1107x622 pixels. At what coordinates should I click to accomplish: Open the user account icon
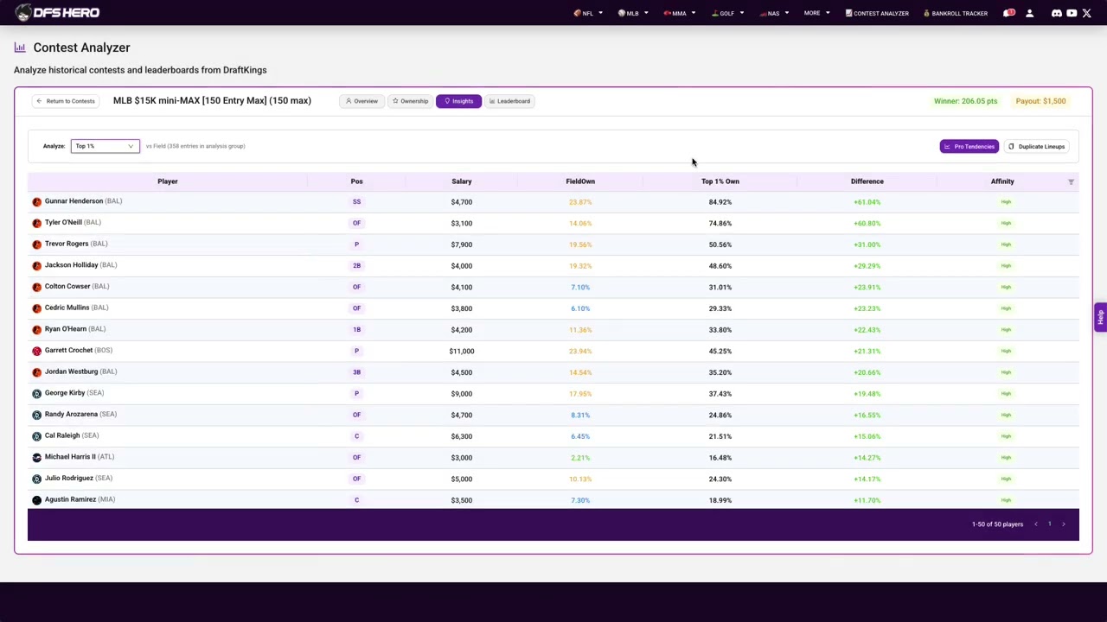(x=1029, y=13)
